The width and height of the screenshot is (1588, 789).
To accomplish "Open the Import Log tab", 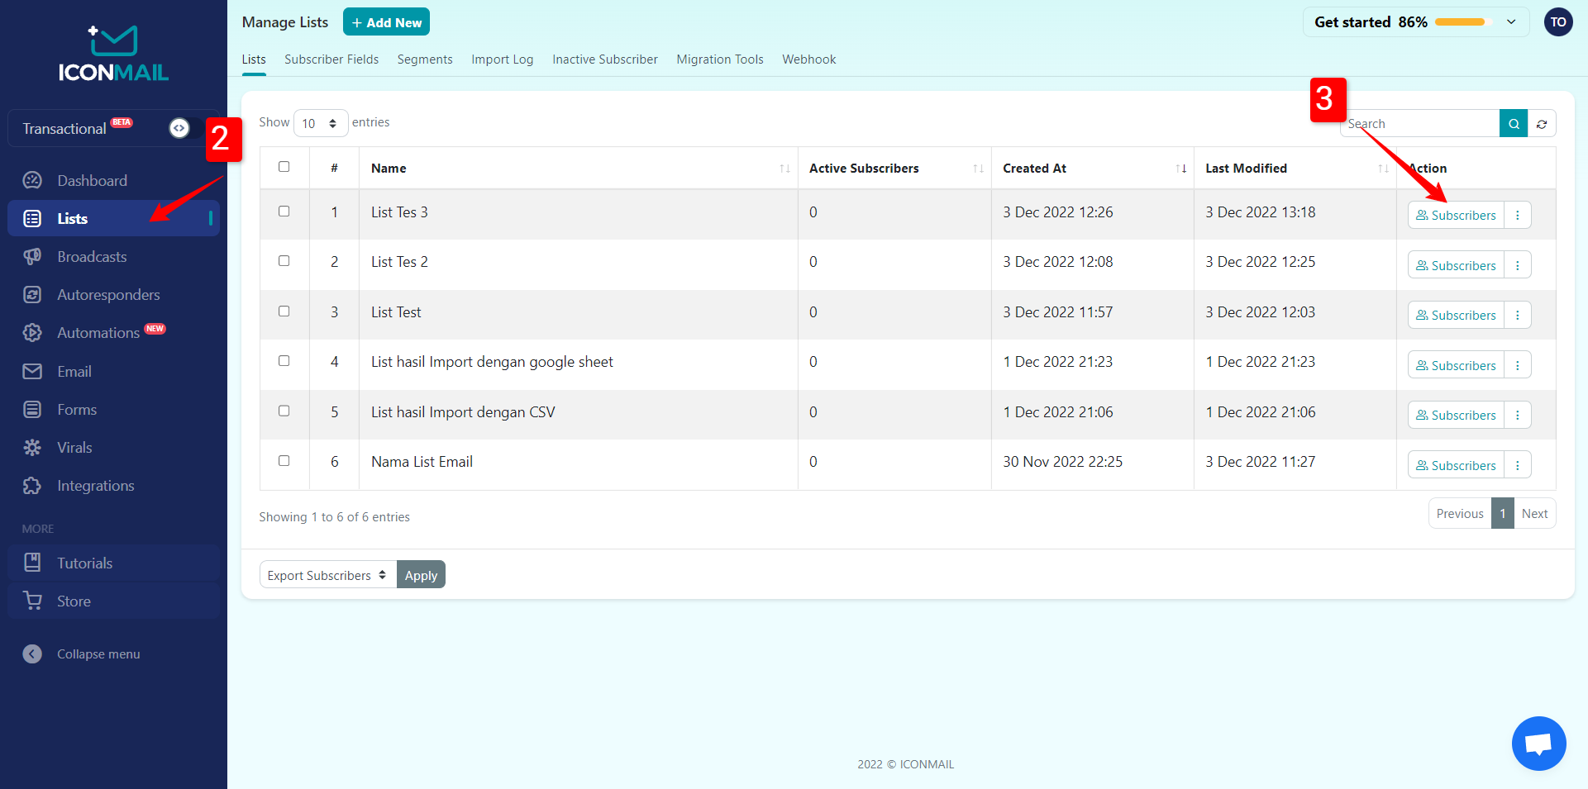I will click(502, 59).
